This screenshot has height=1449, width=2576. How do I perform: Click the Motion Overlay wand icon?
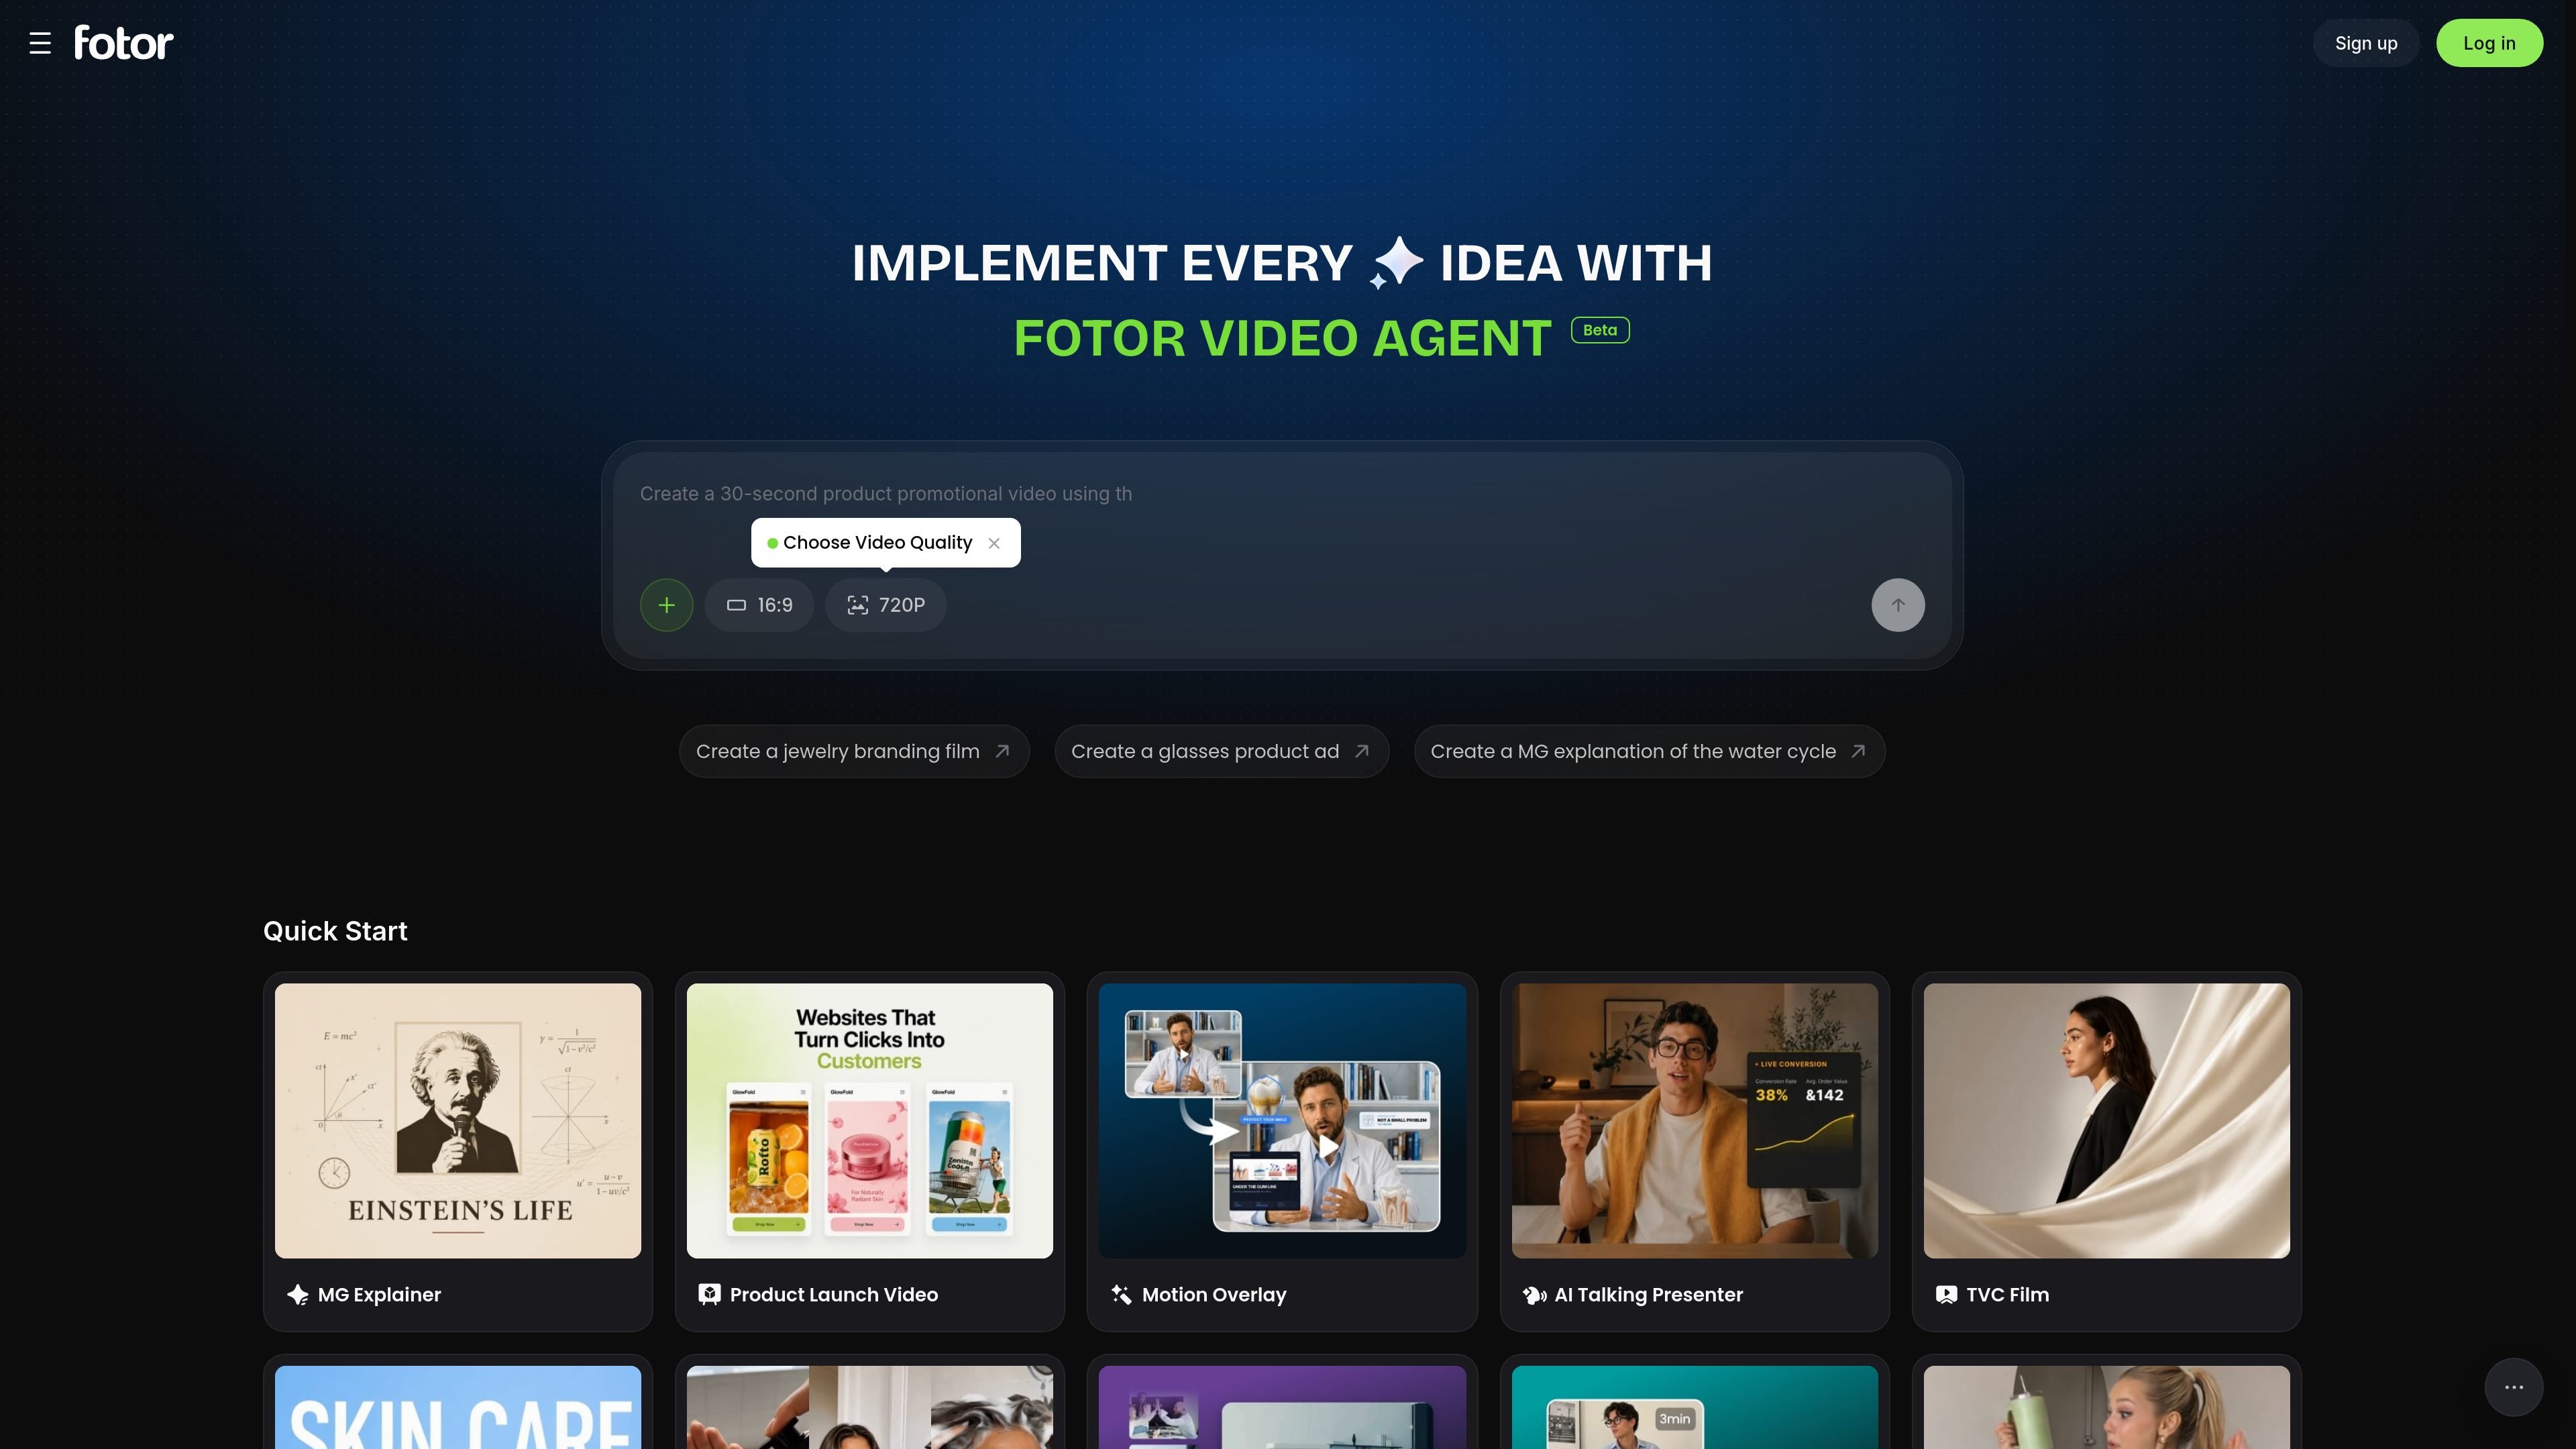click(1121, 1295)
